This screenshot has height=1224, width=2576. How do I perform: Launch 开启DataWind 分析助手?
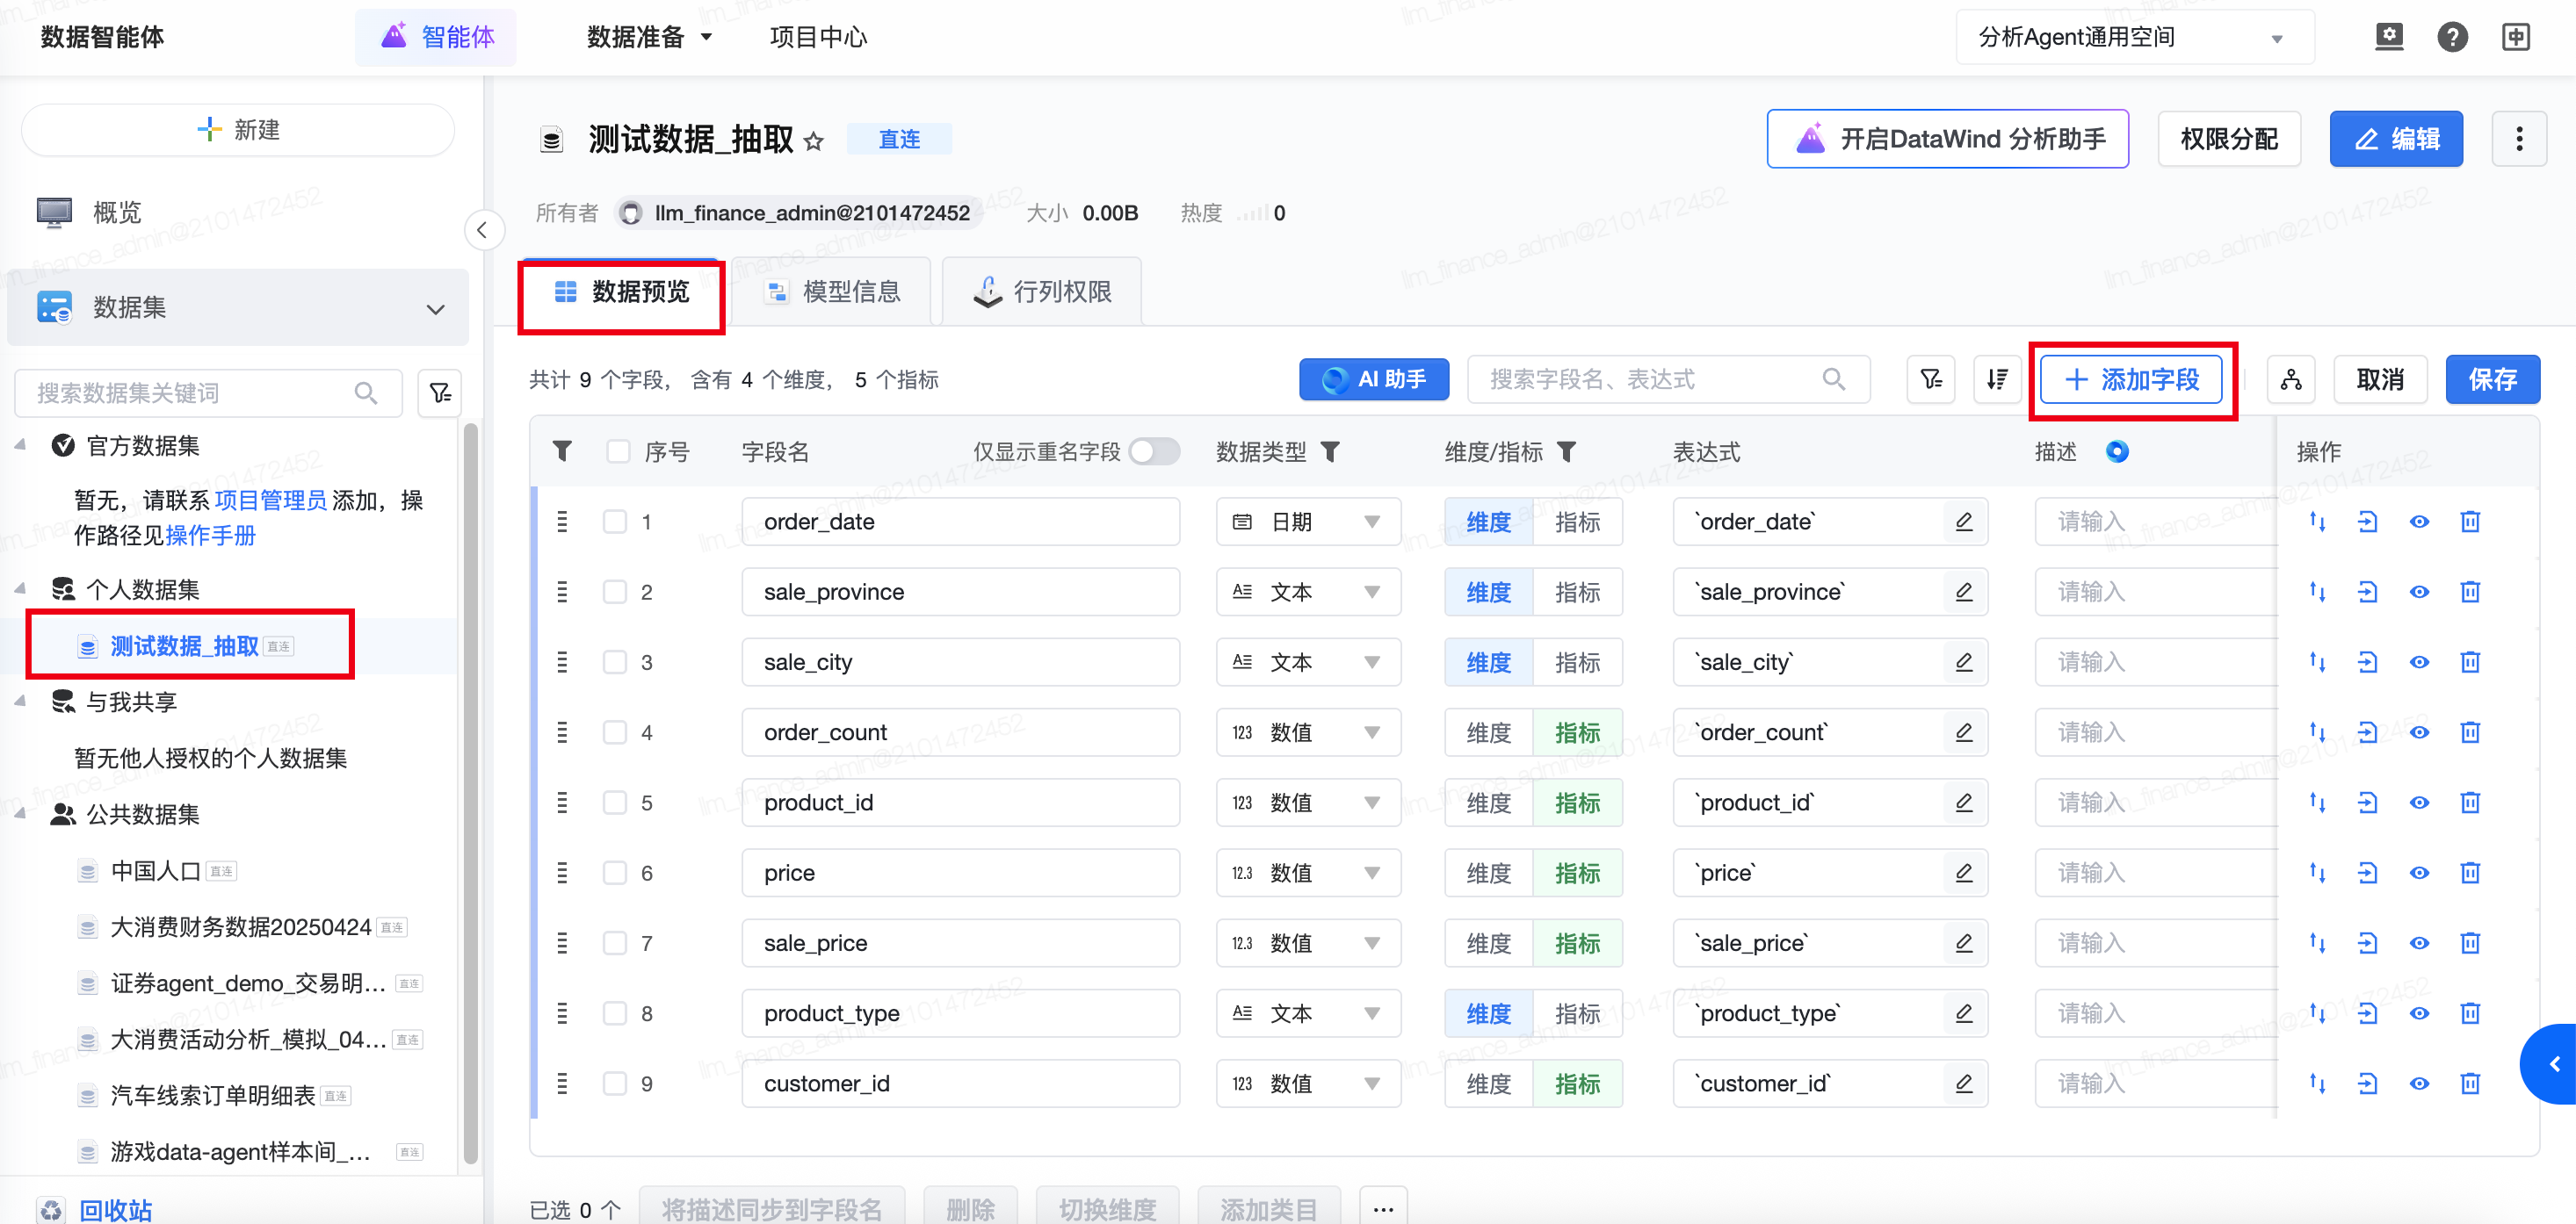click(1947, 139)
